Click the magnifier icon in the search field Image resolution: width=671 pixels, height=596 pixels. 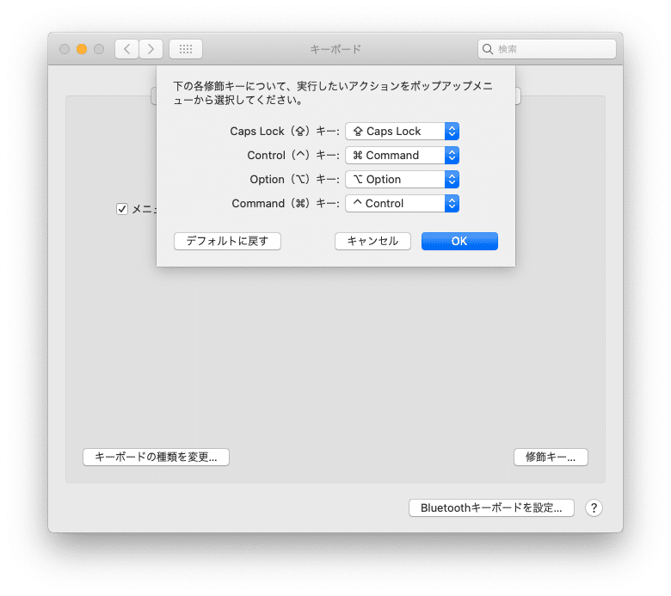[488, 49]
